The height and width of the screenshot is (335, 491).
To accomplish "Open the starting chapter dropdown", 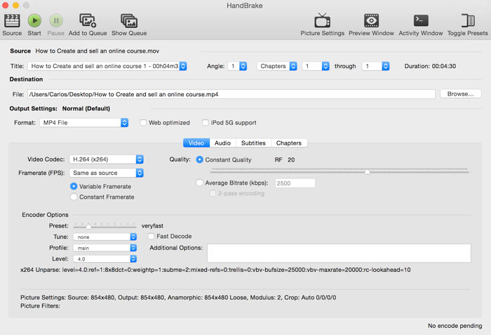I will coord(316,66).
